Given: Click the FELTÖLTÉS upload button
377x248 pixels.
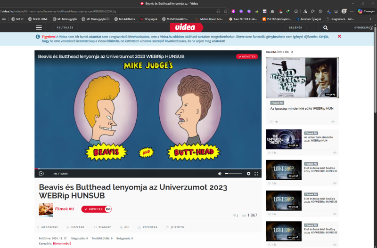Looking at the screenshot, I should (x=65, y=28).
